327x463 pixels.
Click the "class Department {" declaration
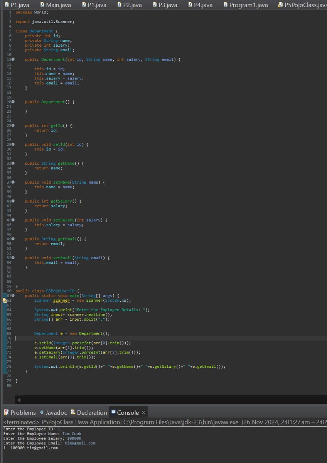(37, 31)
